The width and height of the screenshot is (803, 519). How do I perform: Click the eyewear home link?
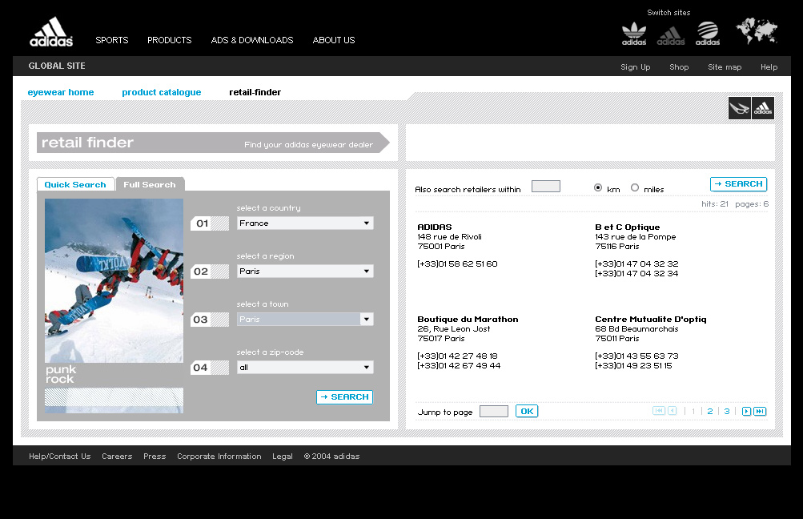point(60,92)
